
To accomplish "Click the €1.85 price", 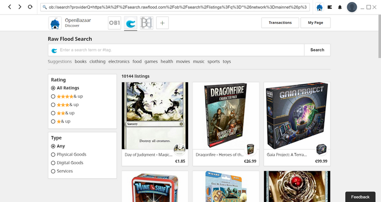I will [180, 161].
